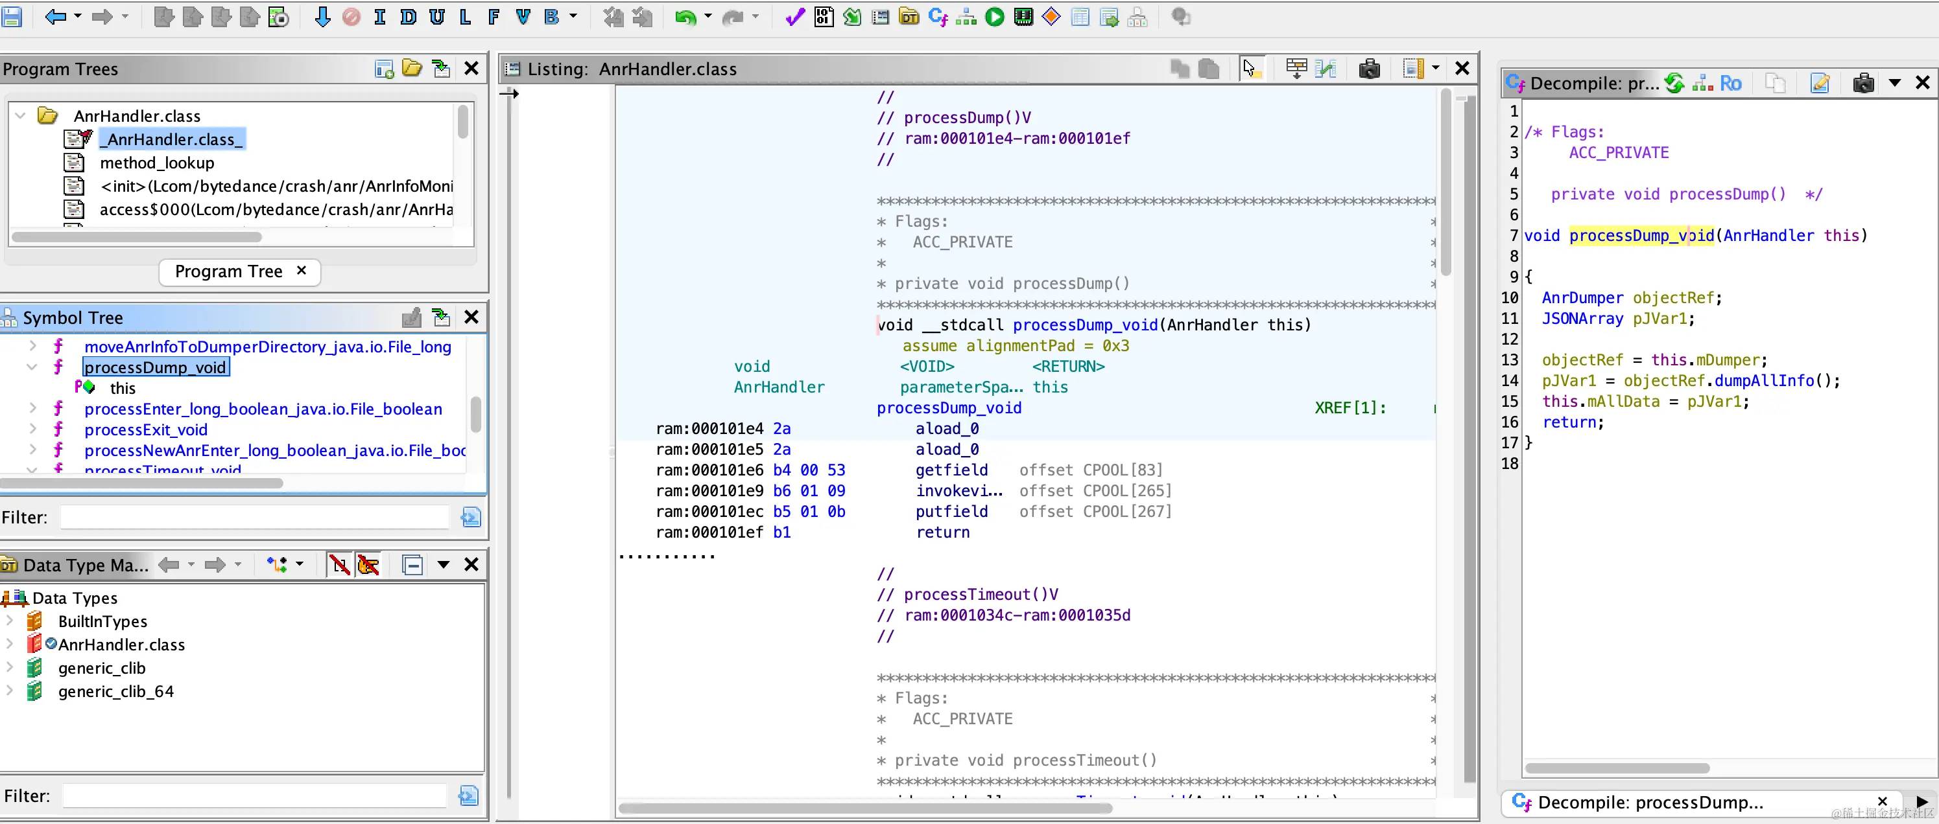This screenshot has width=1939, height=824.
Task: Open Data Type Manager menu dropdown arrow
Action: (444, 565)
